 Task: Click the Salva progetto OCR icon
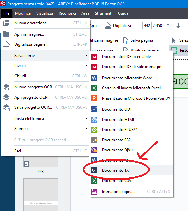click(x=6, y=107)
